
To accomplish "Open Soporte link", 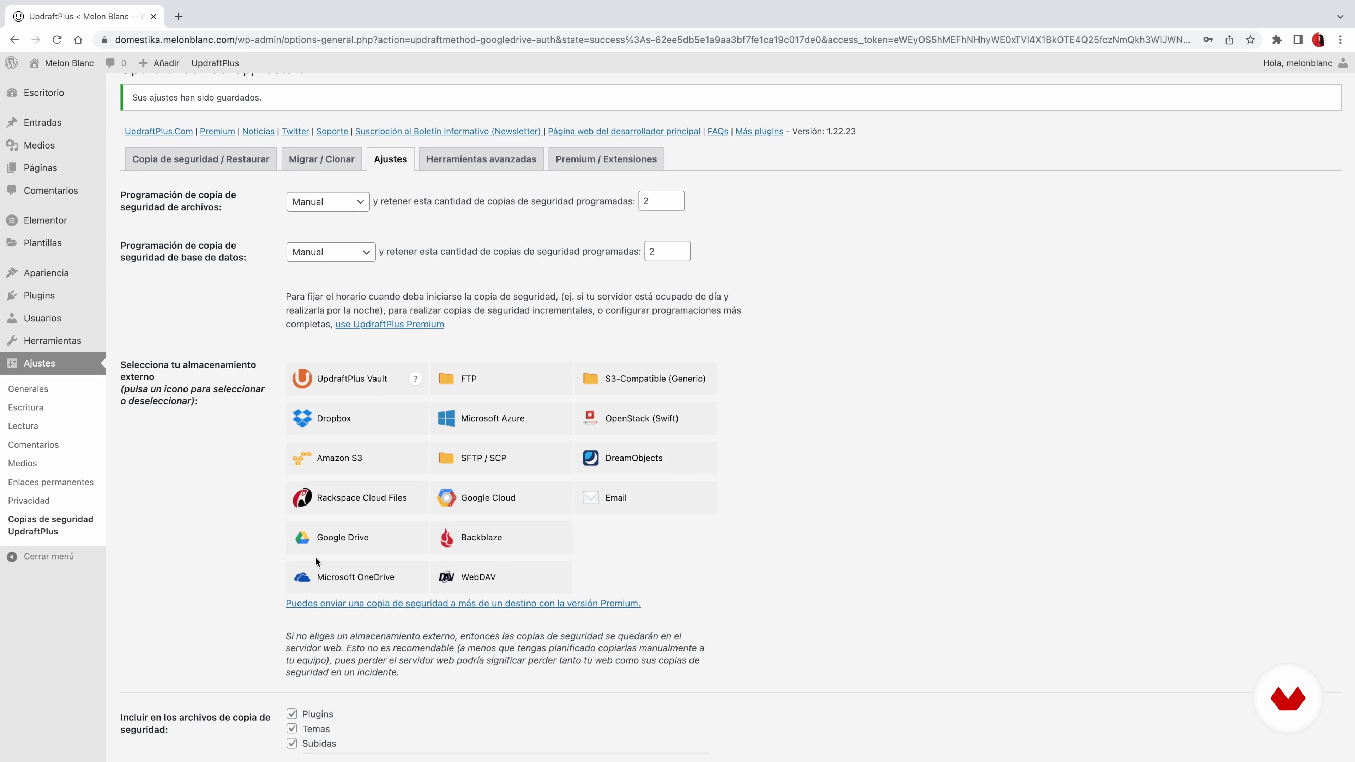I will [332, 132].
